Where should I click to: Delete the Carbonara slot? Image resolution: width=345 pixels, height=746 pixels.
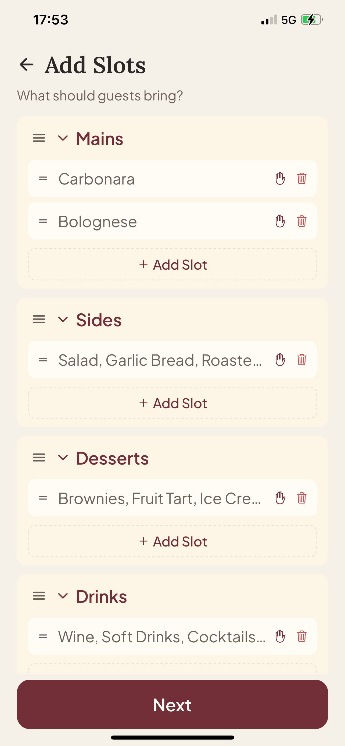pos(301,178)
